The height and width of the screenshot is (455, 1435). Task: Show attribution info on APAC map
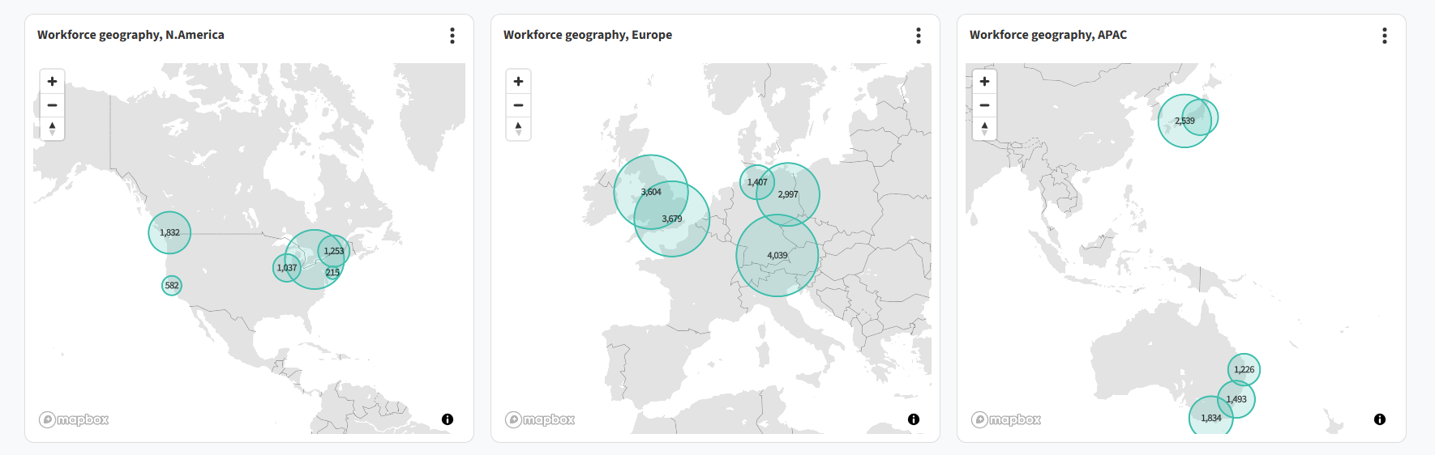coord(1380,419)
